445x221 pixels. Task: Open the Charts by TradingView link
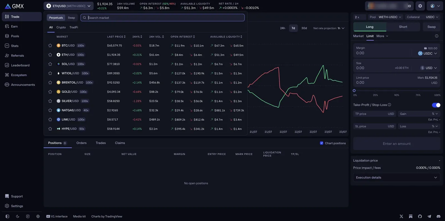pyautogui.click(x=107, y=216)
